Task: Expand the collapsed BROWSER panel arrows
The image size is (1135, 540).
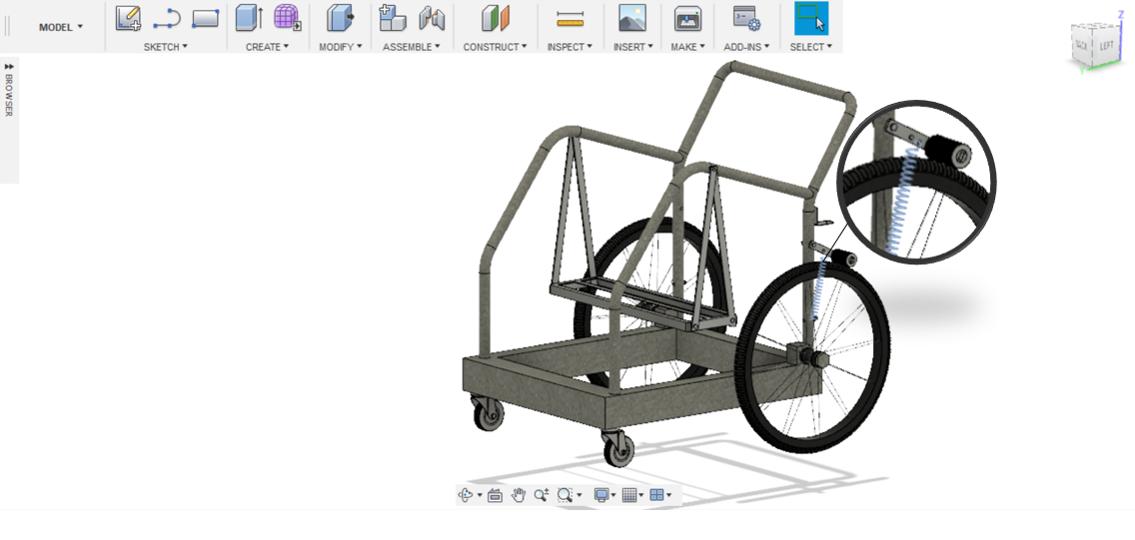Action: click(9, 67)
